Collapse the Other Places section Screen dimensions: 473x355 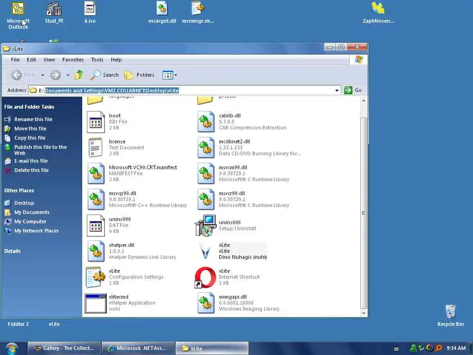(x=19, y=190)
